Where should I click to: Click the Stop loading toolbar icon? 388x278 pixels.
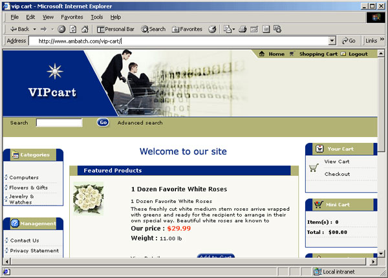(61, 29)
